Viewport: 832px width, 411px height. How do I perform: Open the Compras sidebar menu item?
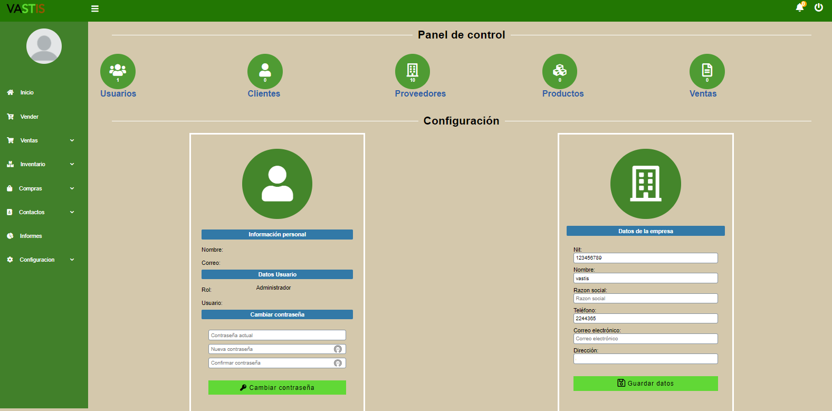(x=31, y=188)
